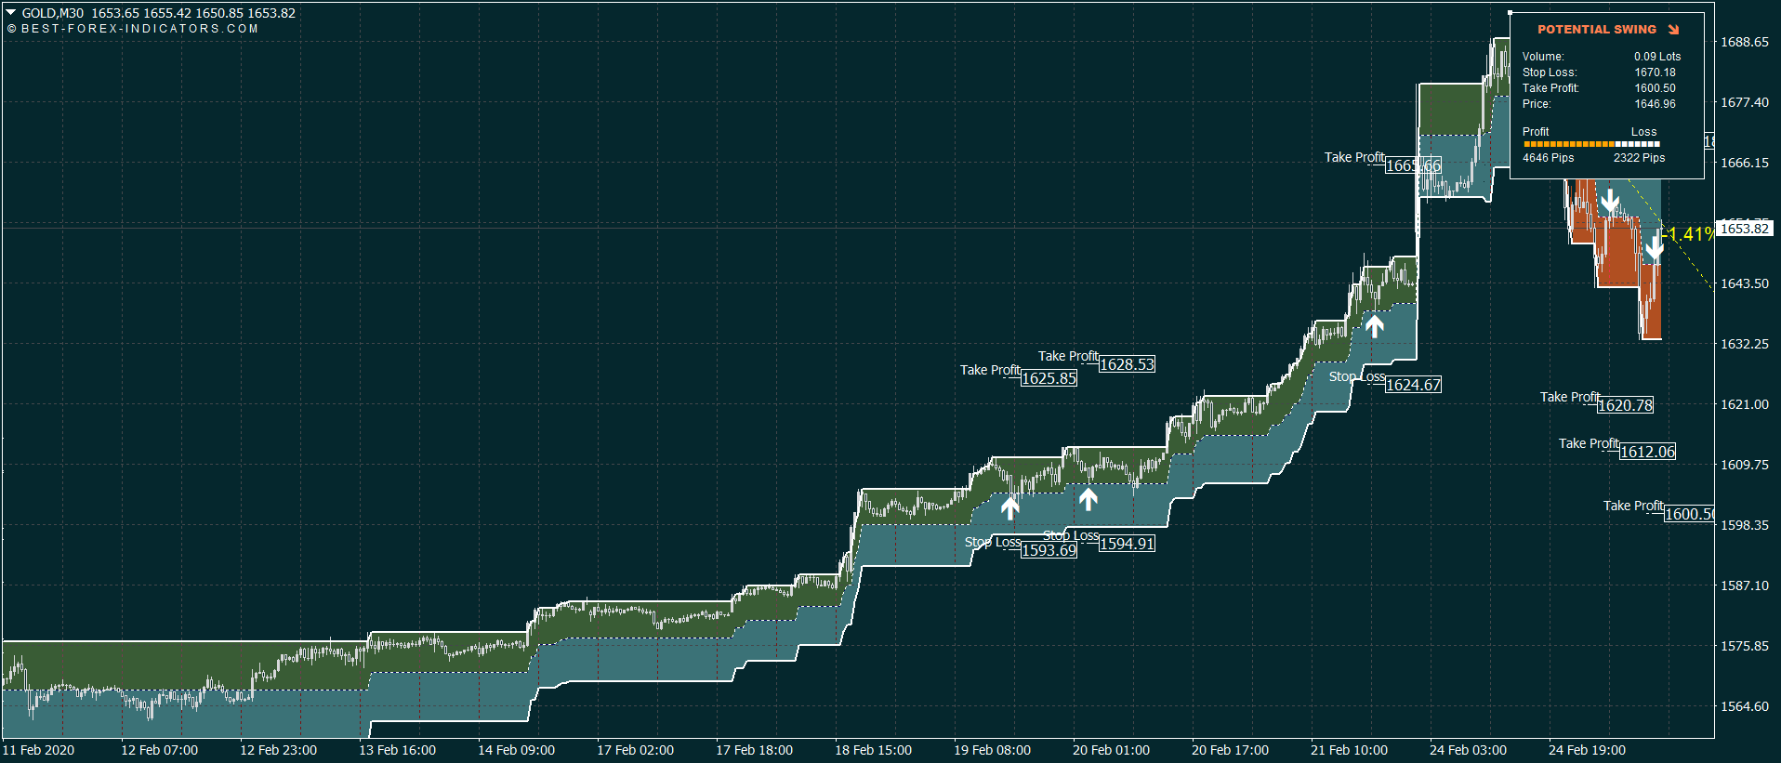
Task: Click the 1609.75 price scale label
Action: [1744, 465]
